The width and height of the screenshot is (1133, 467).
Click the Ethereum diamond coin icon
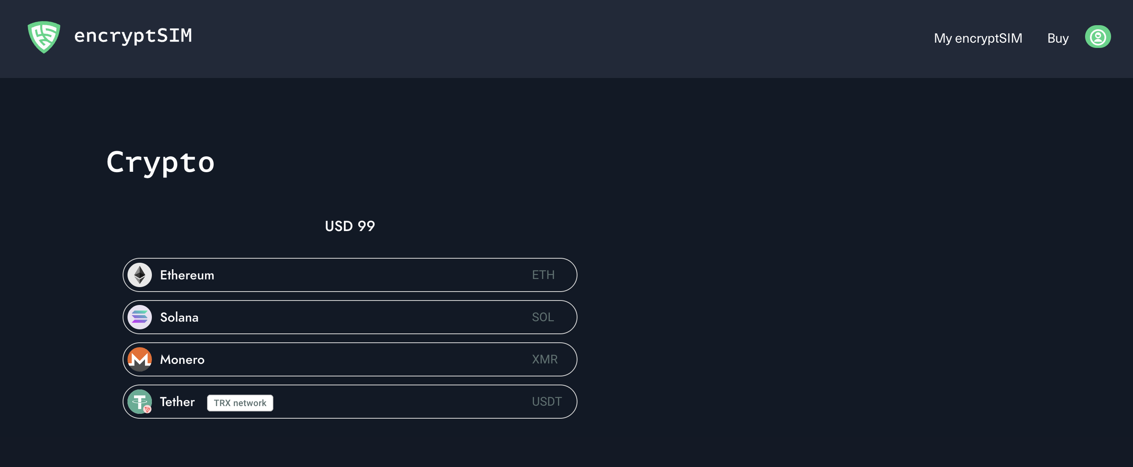[x=140, y=275]
